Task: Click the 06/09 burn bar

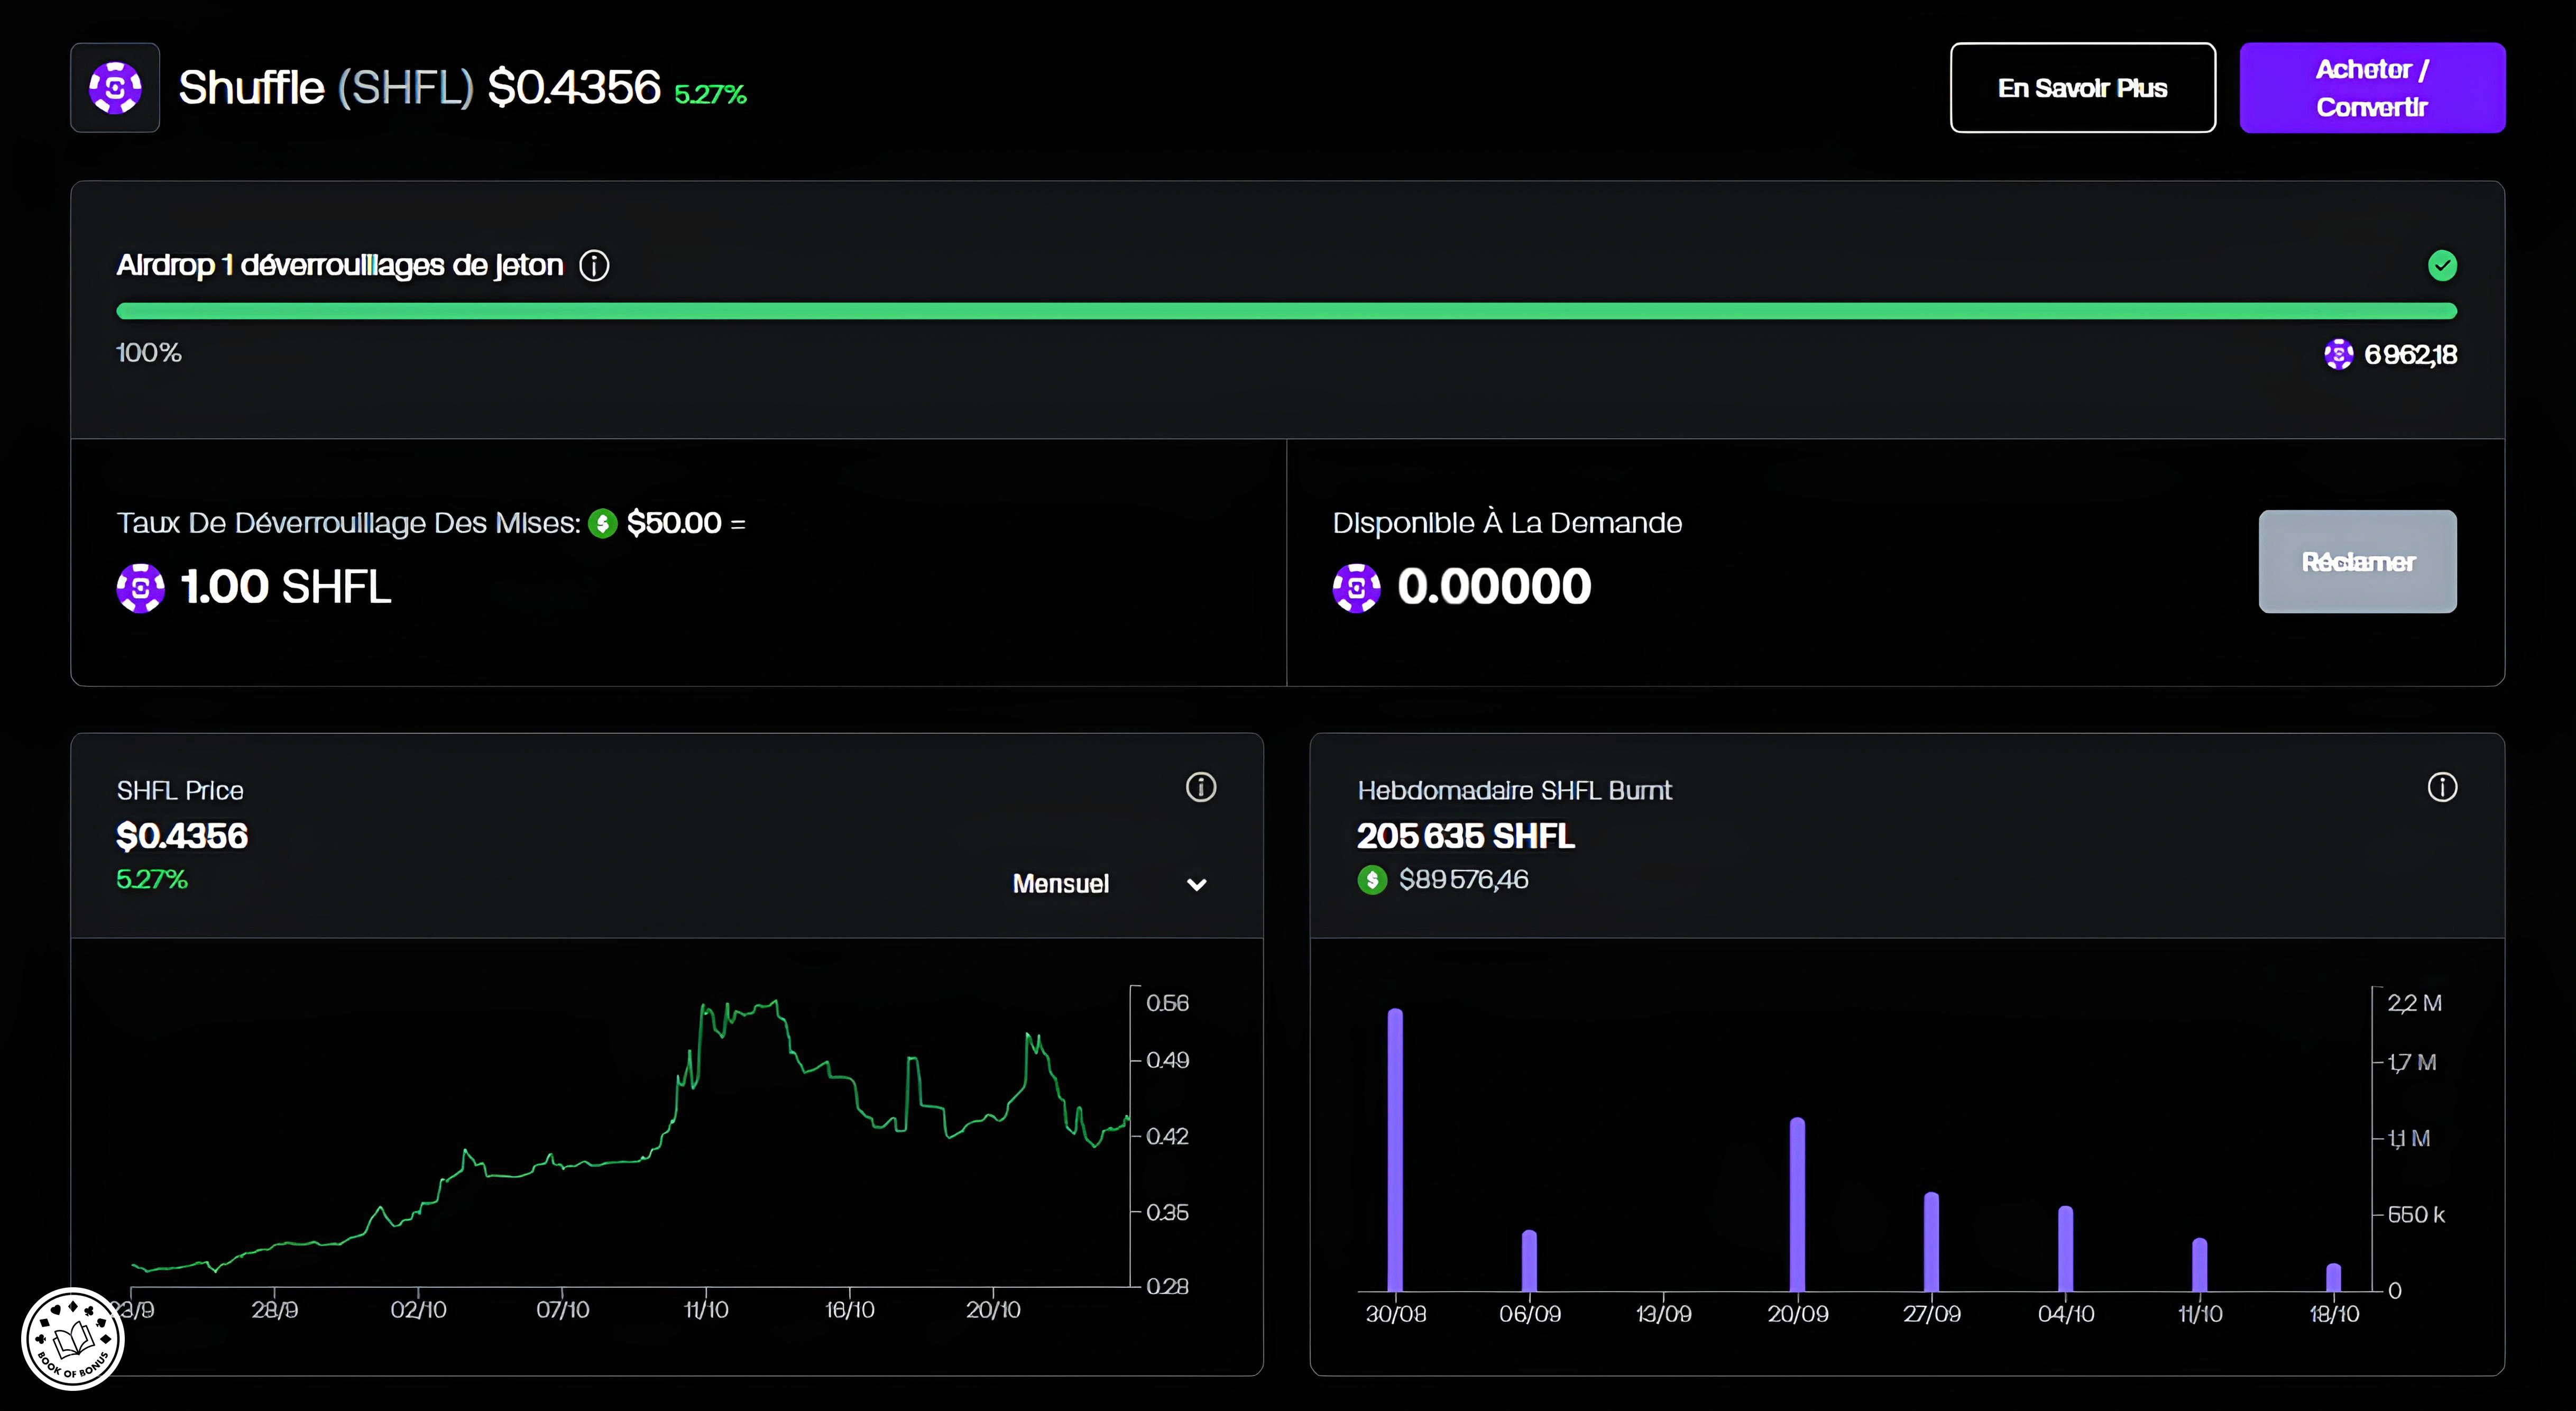Action: 1529,1261
